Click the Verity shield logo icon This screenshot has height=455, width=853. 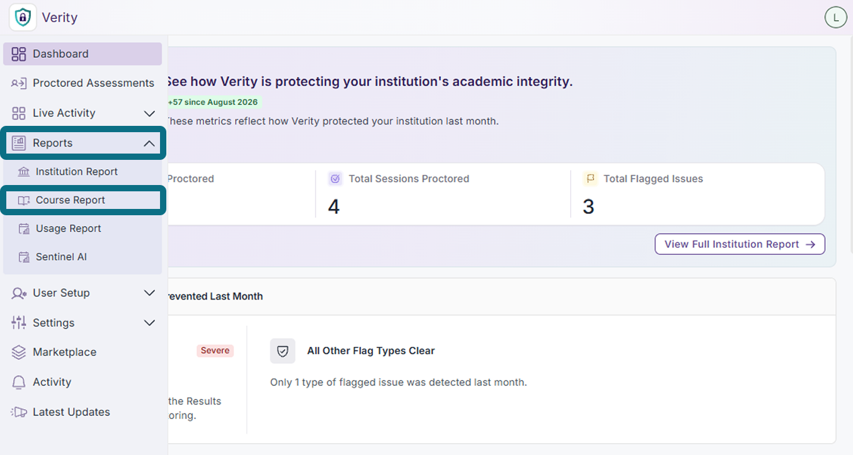(23, 17)
